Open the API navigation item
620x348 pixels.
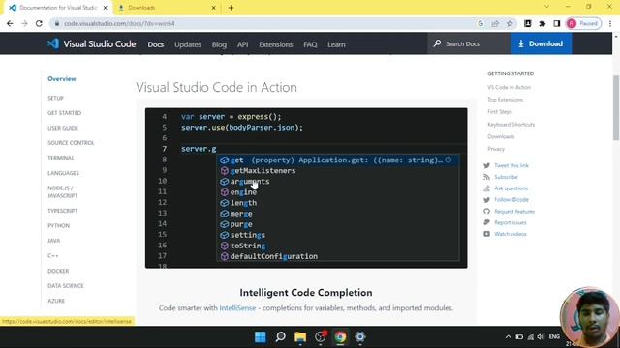point(243,44)
